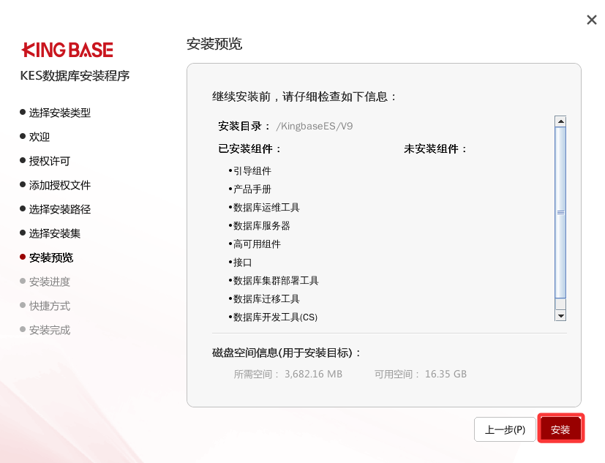605x463 pixels.
Task: Jump to the 选择安装集 step
Action: pyautogui.click(x=55, y=233)
